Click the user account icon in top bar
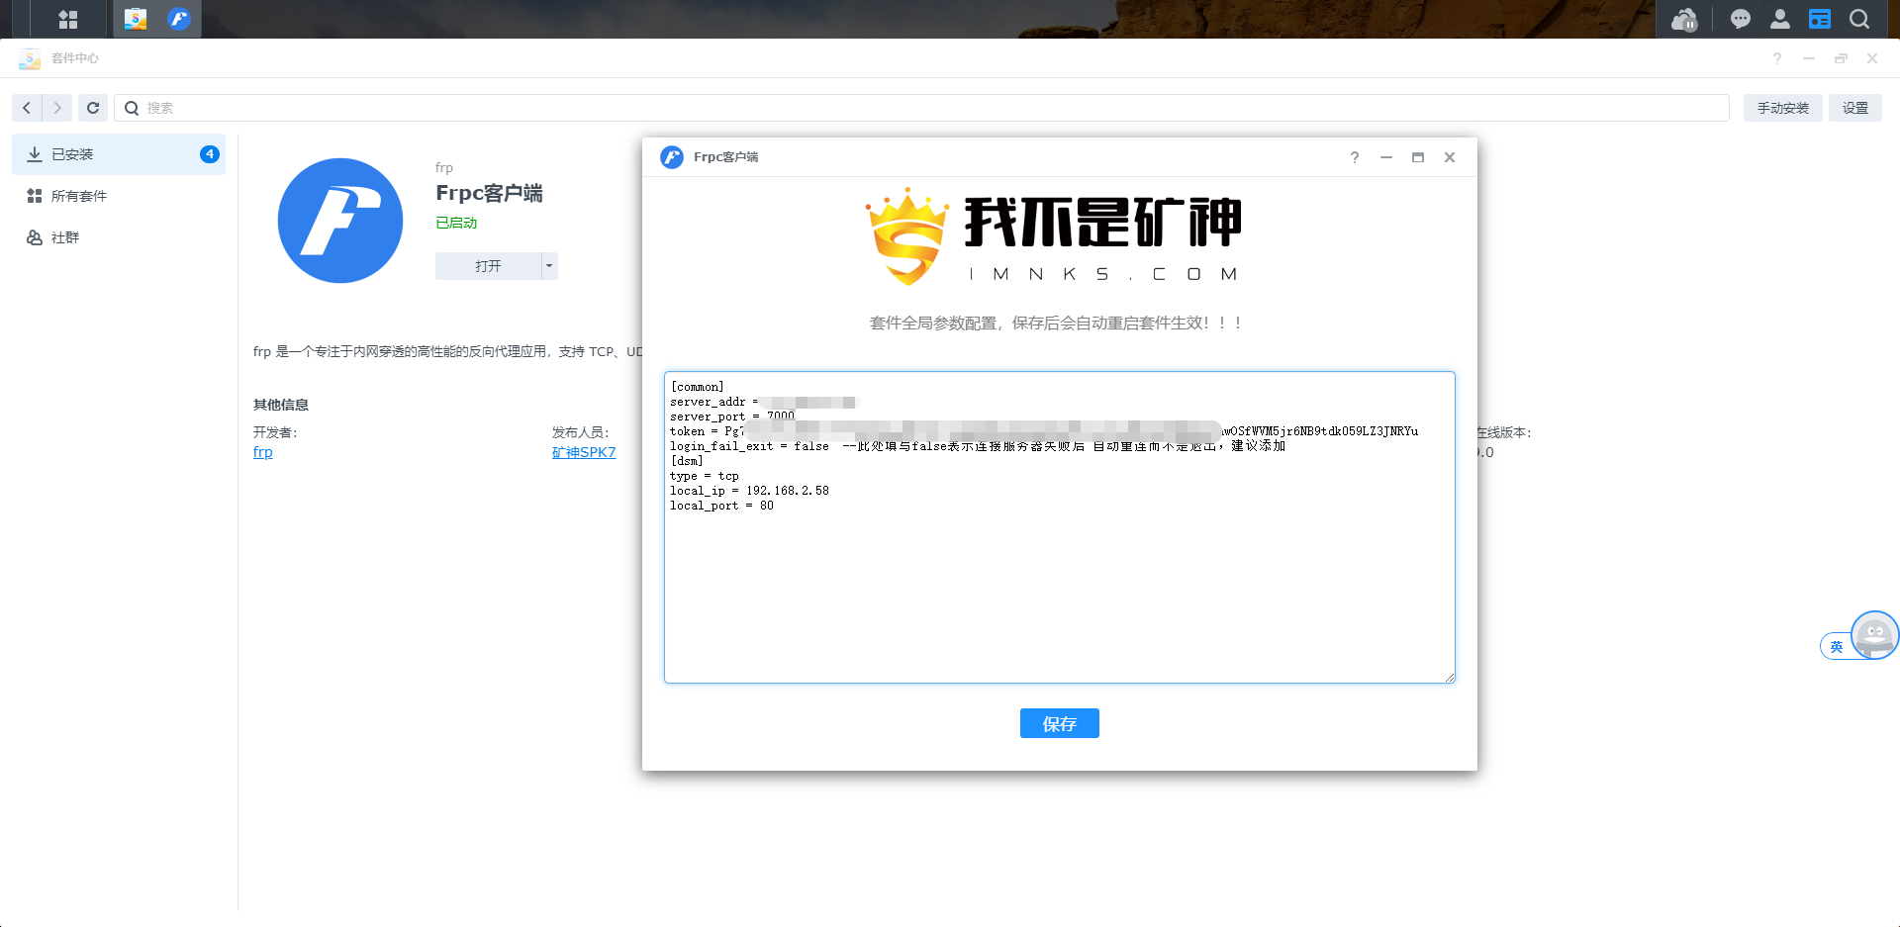This screenshot has width=1900, height=927. click(x=1779, y=19)
